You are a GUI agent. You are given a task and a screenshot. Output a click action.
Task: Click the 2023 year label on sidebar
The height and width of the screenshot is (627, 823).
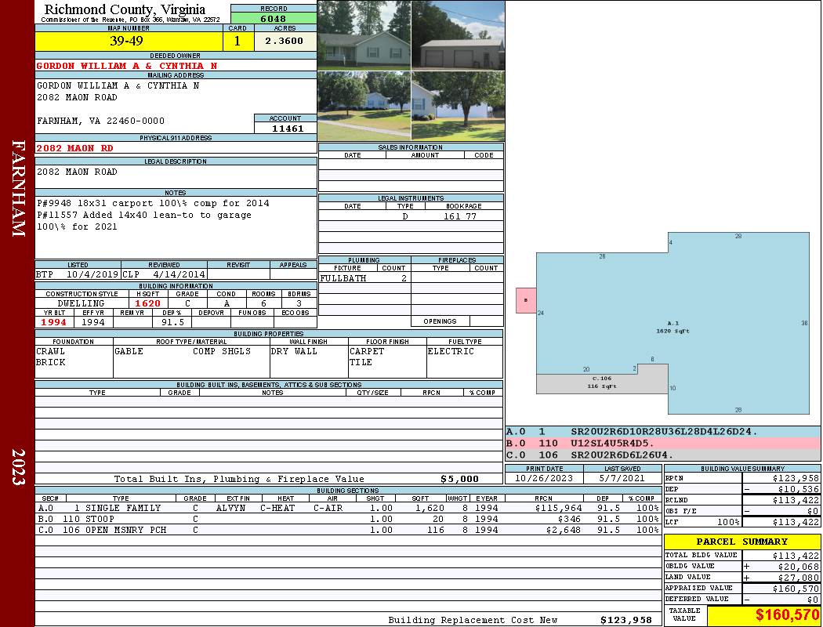click(18, 467)
